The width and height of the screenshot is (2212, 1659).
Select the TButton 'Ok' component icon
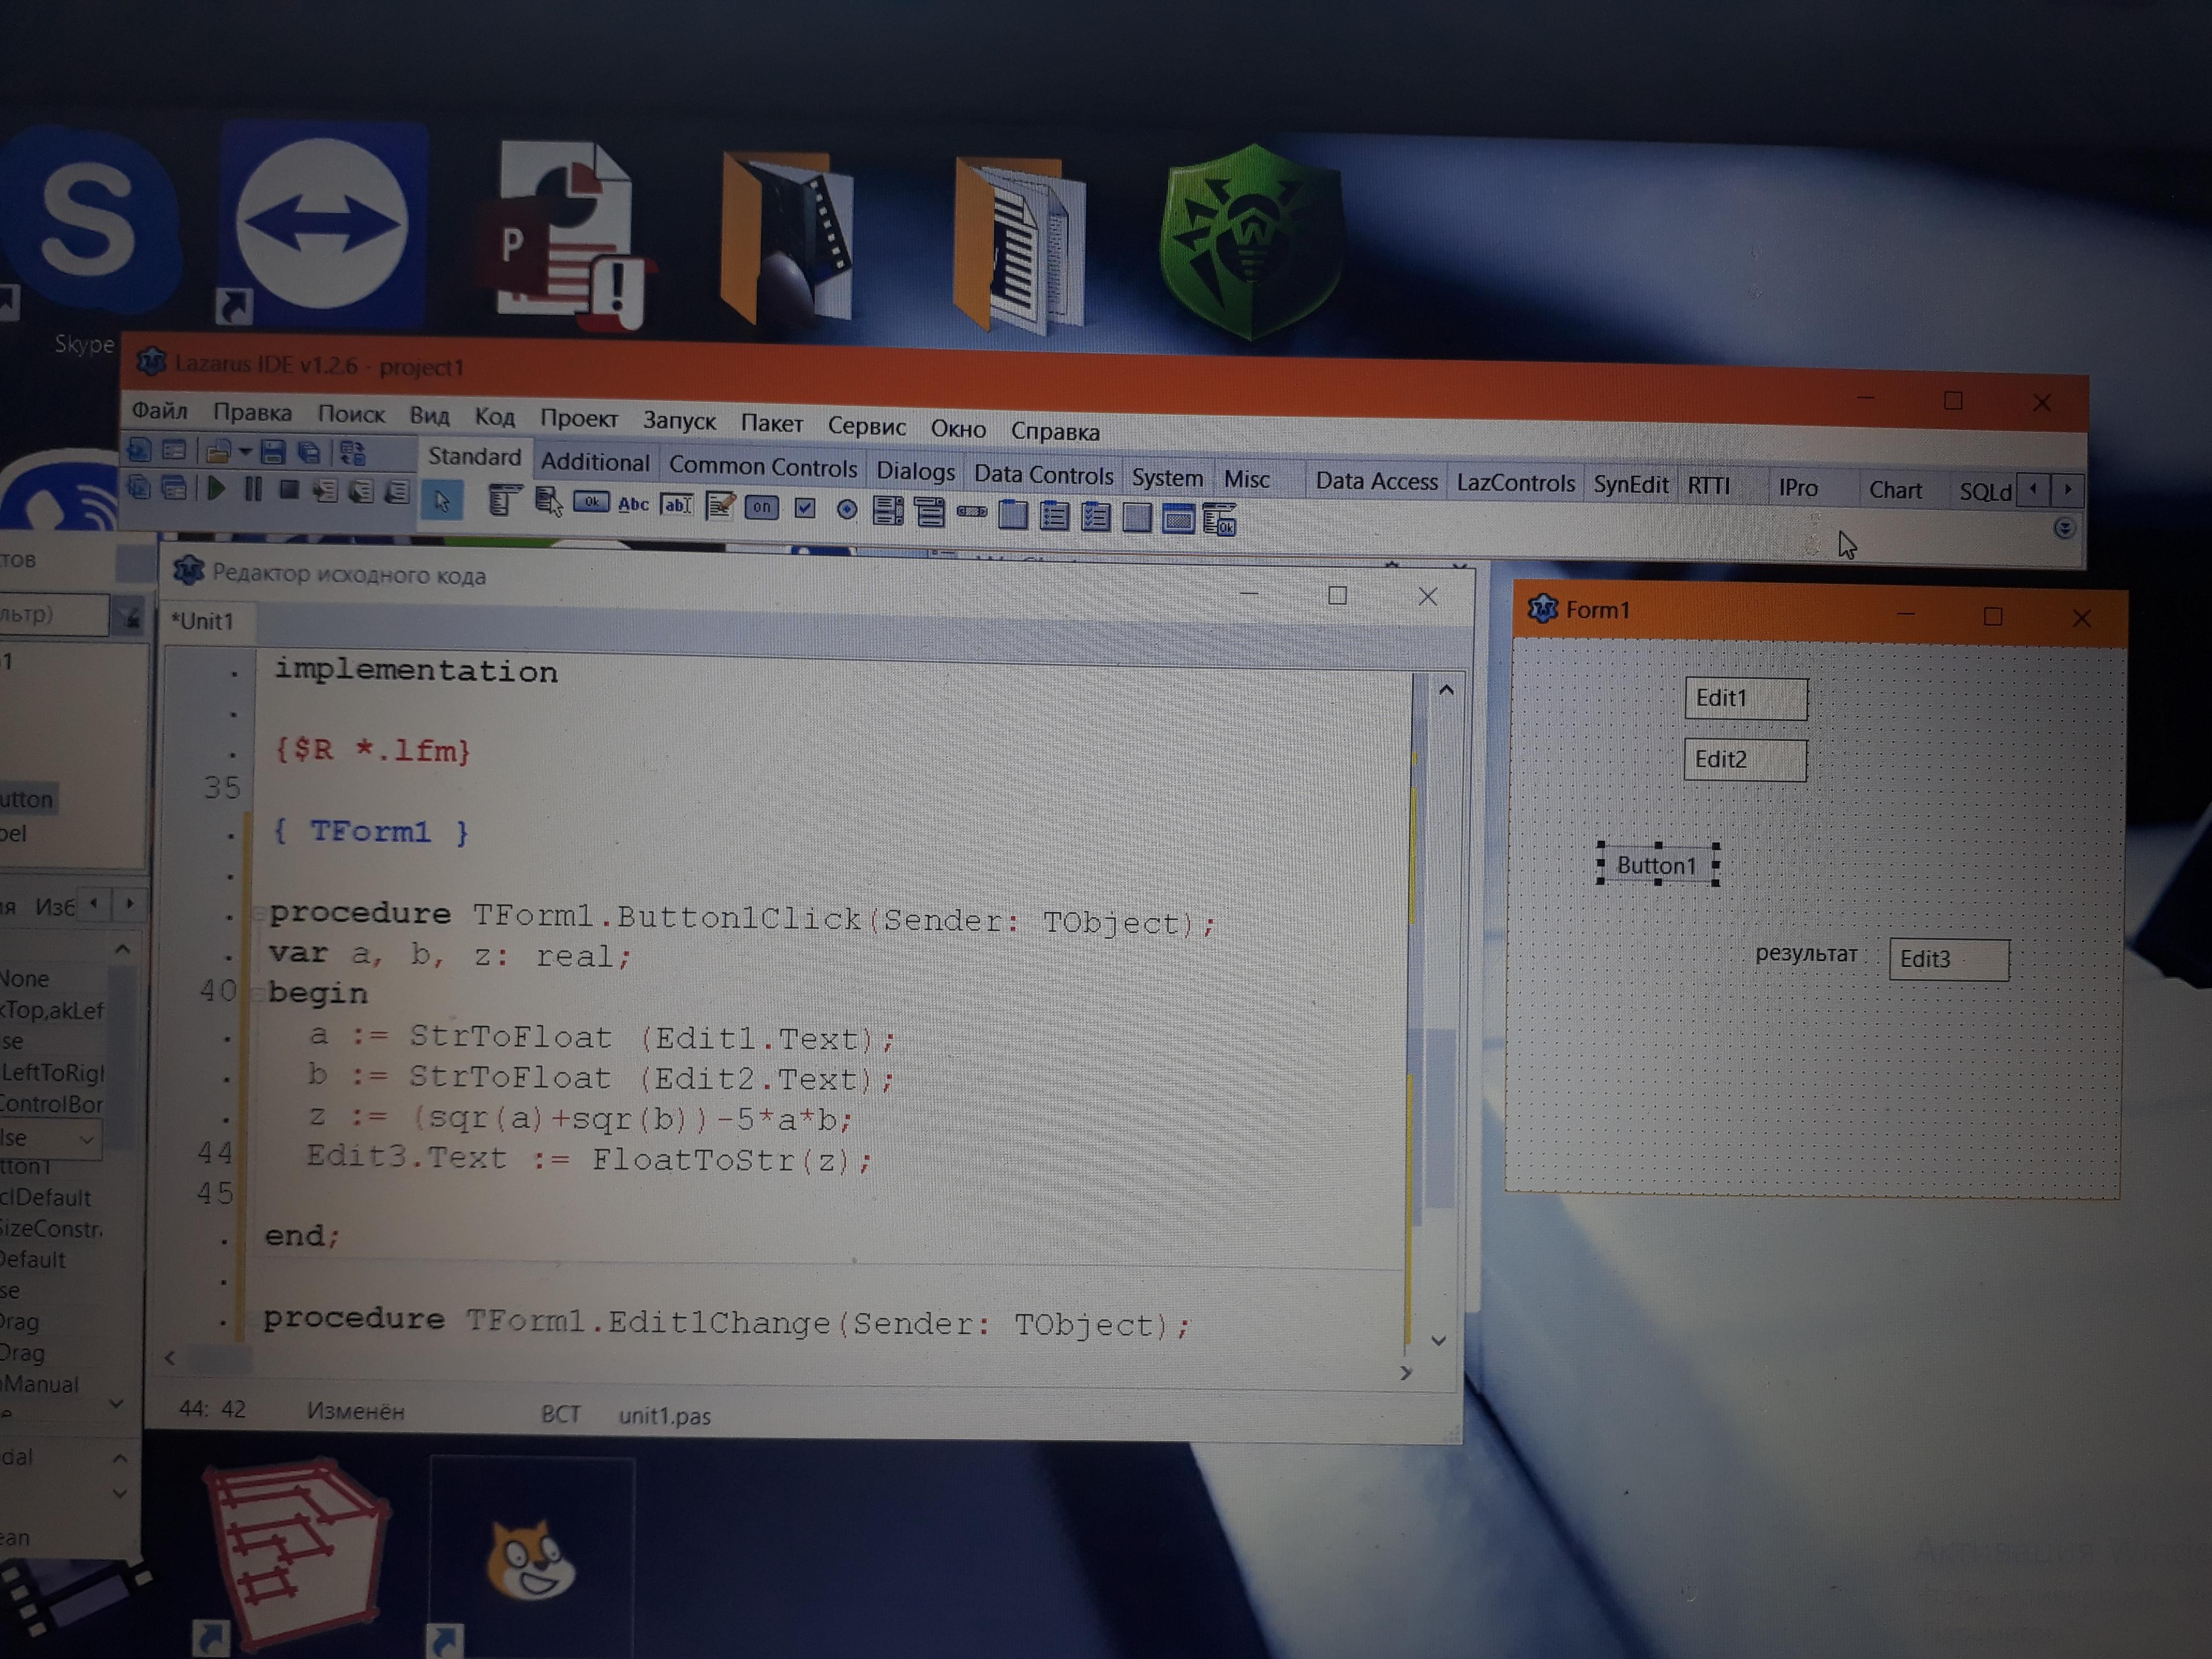point(591,503)
